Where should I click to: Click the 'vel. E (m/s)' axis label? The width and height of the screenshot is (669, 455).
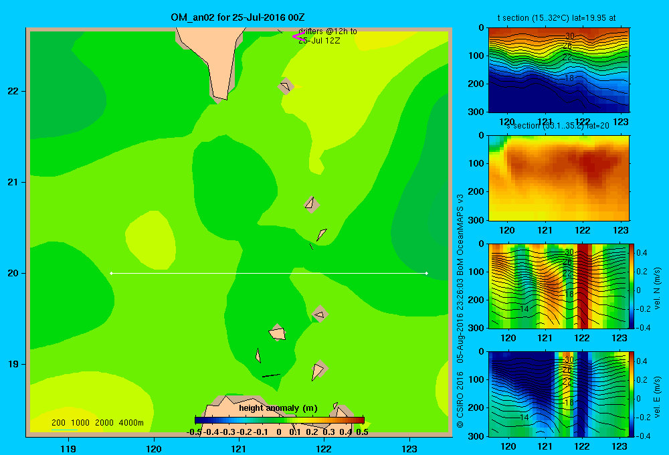(657, 397)
